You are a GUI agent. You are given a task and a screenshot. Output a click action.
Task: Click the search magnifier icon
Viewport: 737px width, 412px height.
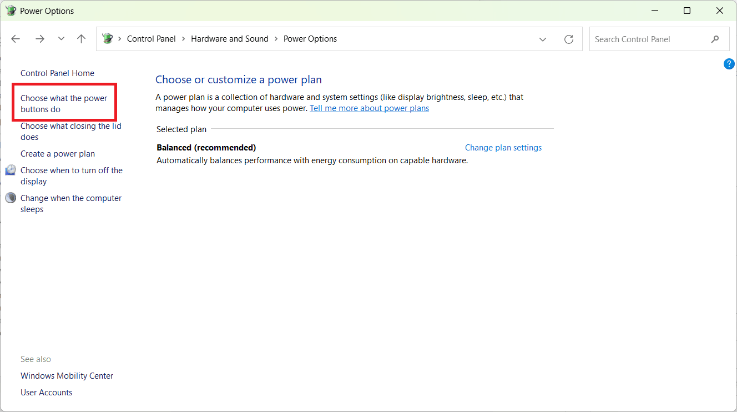[x=715, y=39]
